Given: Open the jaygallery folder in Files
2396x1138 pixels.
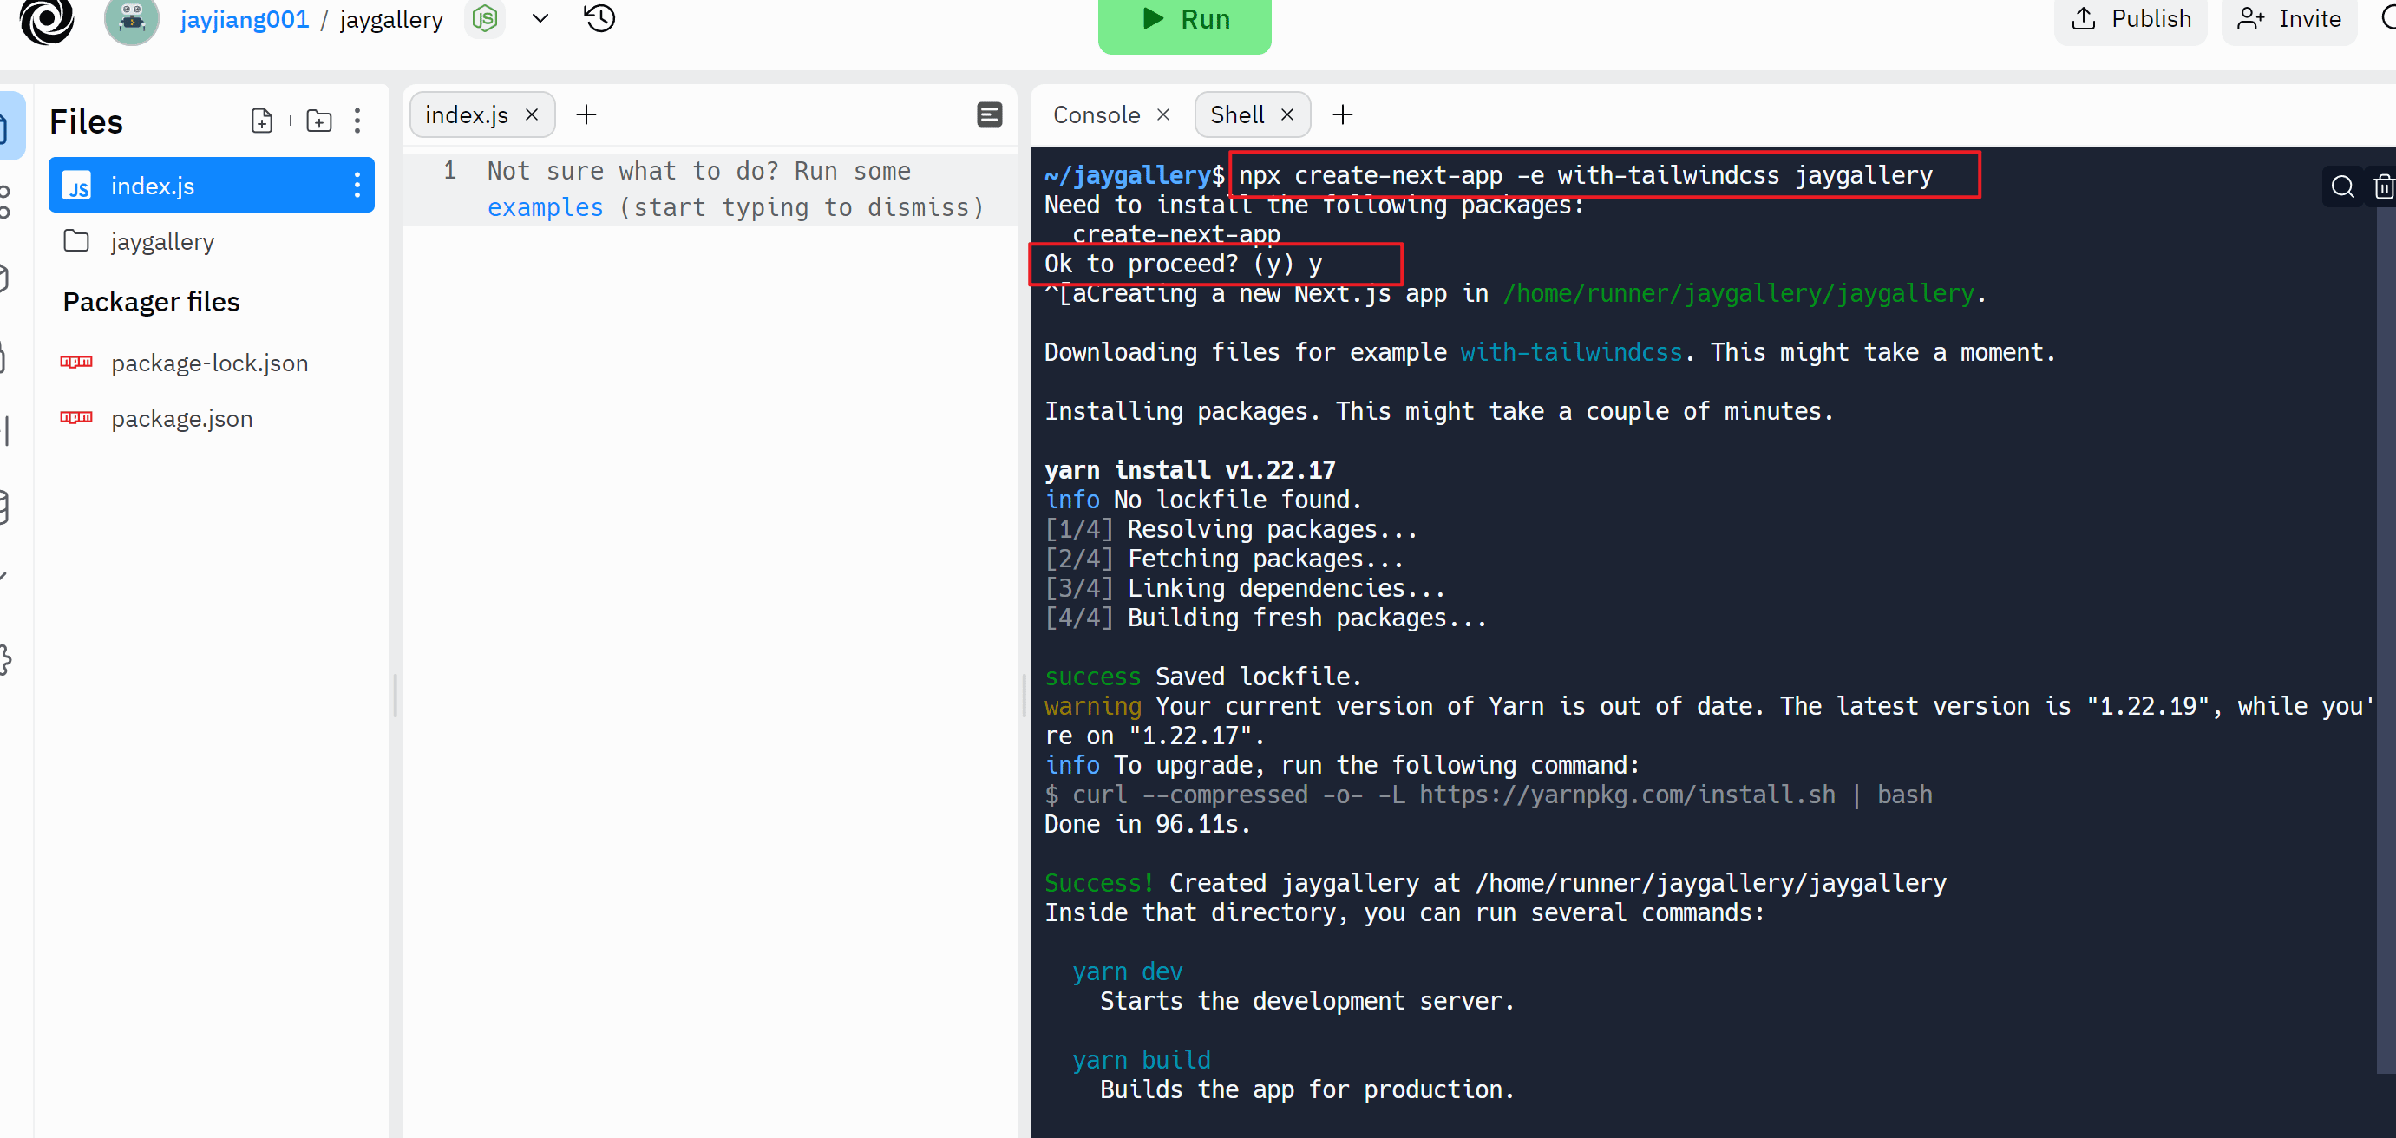Looking at the screenshot, I should pos(162,242).
